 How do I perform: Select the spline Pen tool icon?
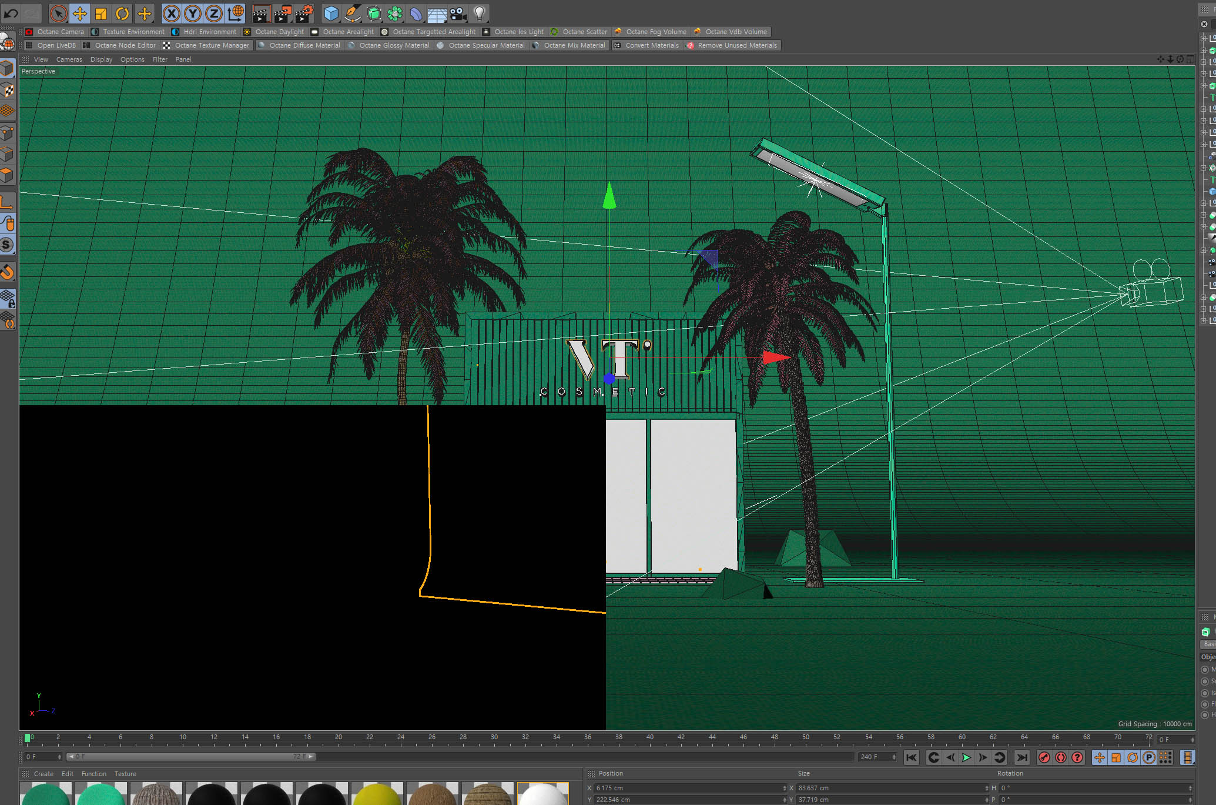click(x=353, y=13)
